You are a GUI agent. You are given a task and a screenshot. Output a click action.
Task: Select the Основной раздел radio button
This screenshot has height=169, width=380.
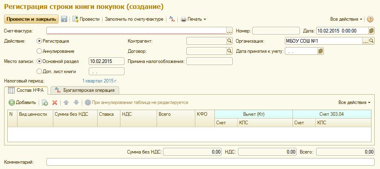[x=39, y=61]
